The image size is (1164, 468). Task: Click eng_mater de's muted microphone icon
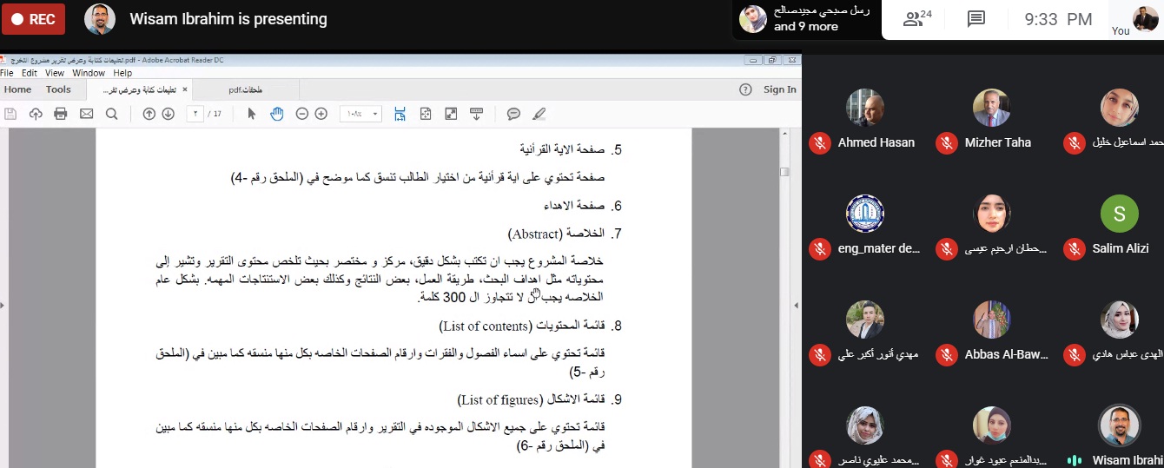pos(819,249)
